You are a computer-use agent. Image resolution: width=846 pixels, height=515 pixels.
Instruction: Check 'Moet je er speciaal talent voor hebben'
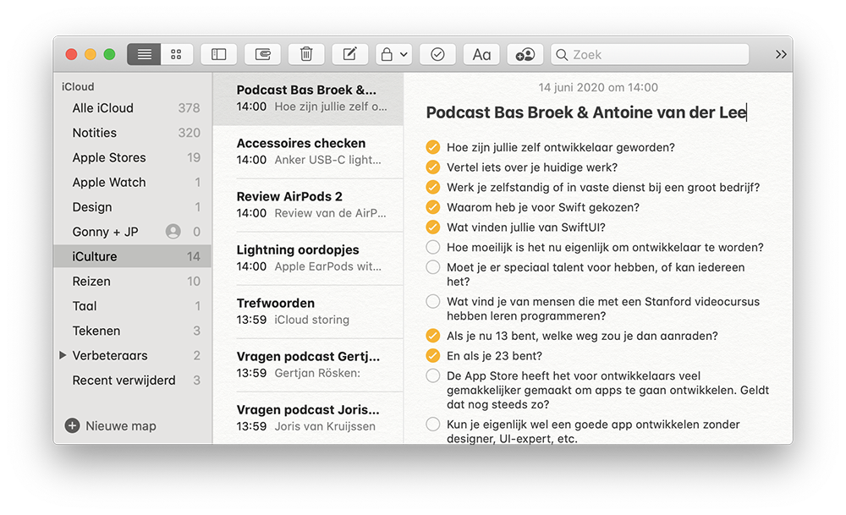[432, 267]
